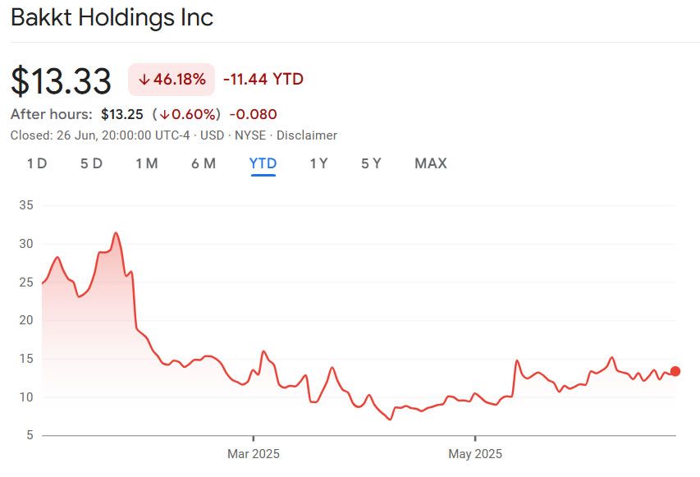Open the 1 M month view tab
Image resolution: width=700 pixels, height=477 pixels.
click(148, 163)
